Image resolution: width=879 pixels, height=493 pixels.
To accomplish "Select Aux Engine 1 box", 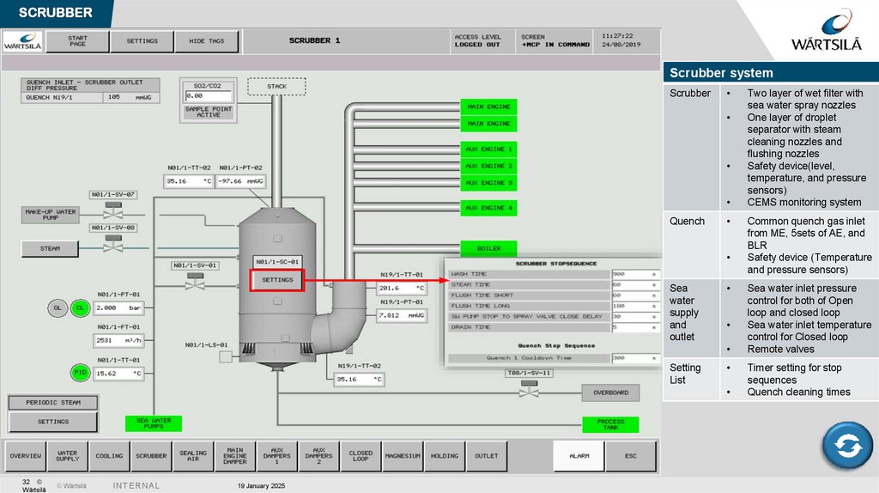I will point(488,149).
